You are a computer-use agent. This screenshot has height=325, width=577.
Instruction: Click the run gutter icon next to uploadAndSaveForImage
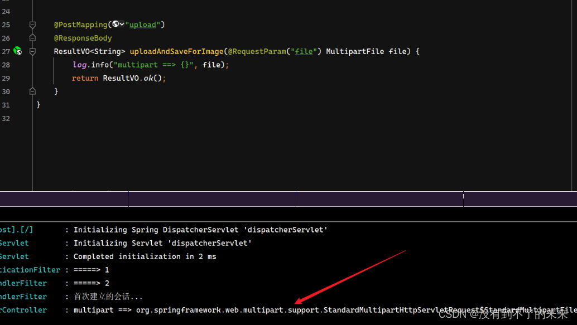18,51
